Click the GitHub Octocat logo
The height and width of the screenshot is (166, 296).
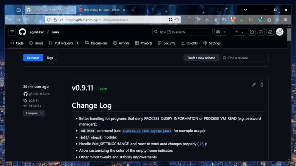pyautogui.click(x=22, y=32)
